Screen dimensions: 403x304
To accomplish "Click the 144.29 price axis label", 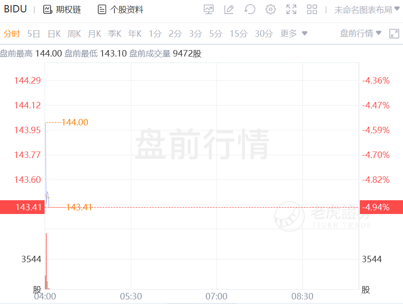I will (27, 81).
